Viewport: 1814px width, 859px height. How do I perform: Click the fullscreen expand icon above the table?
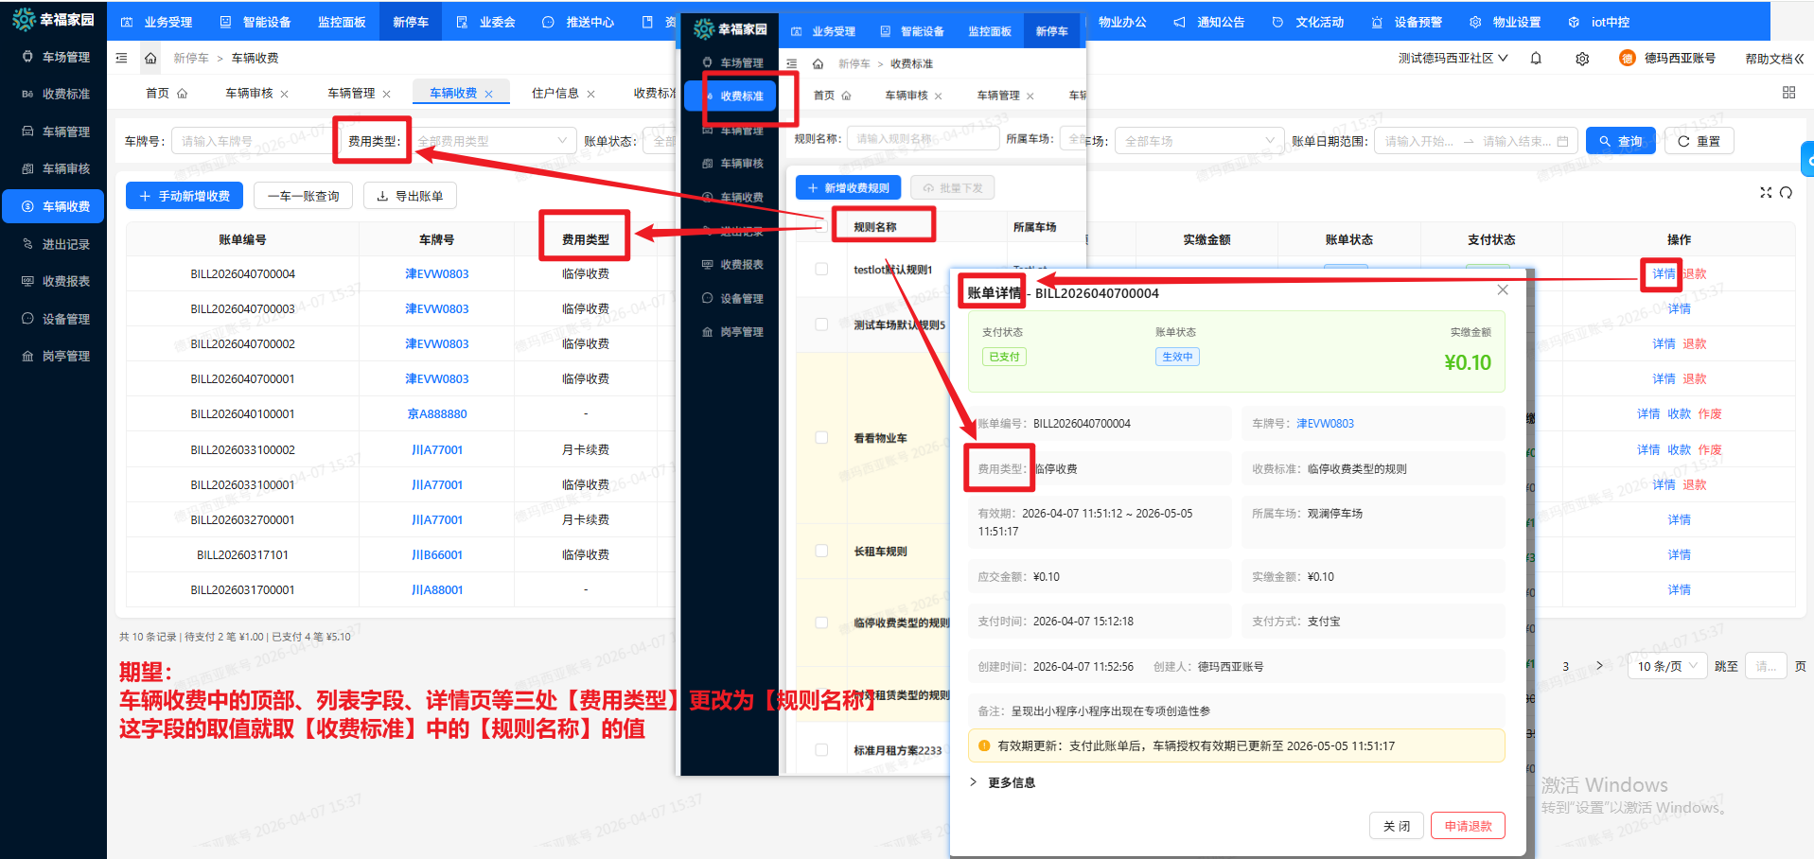1765,192
